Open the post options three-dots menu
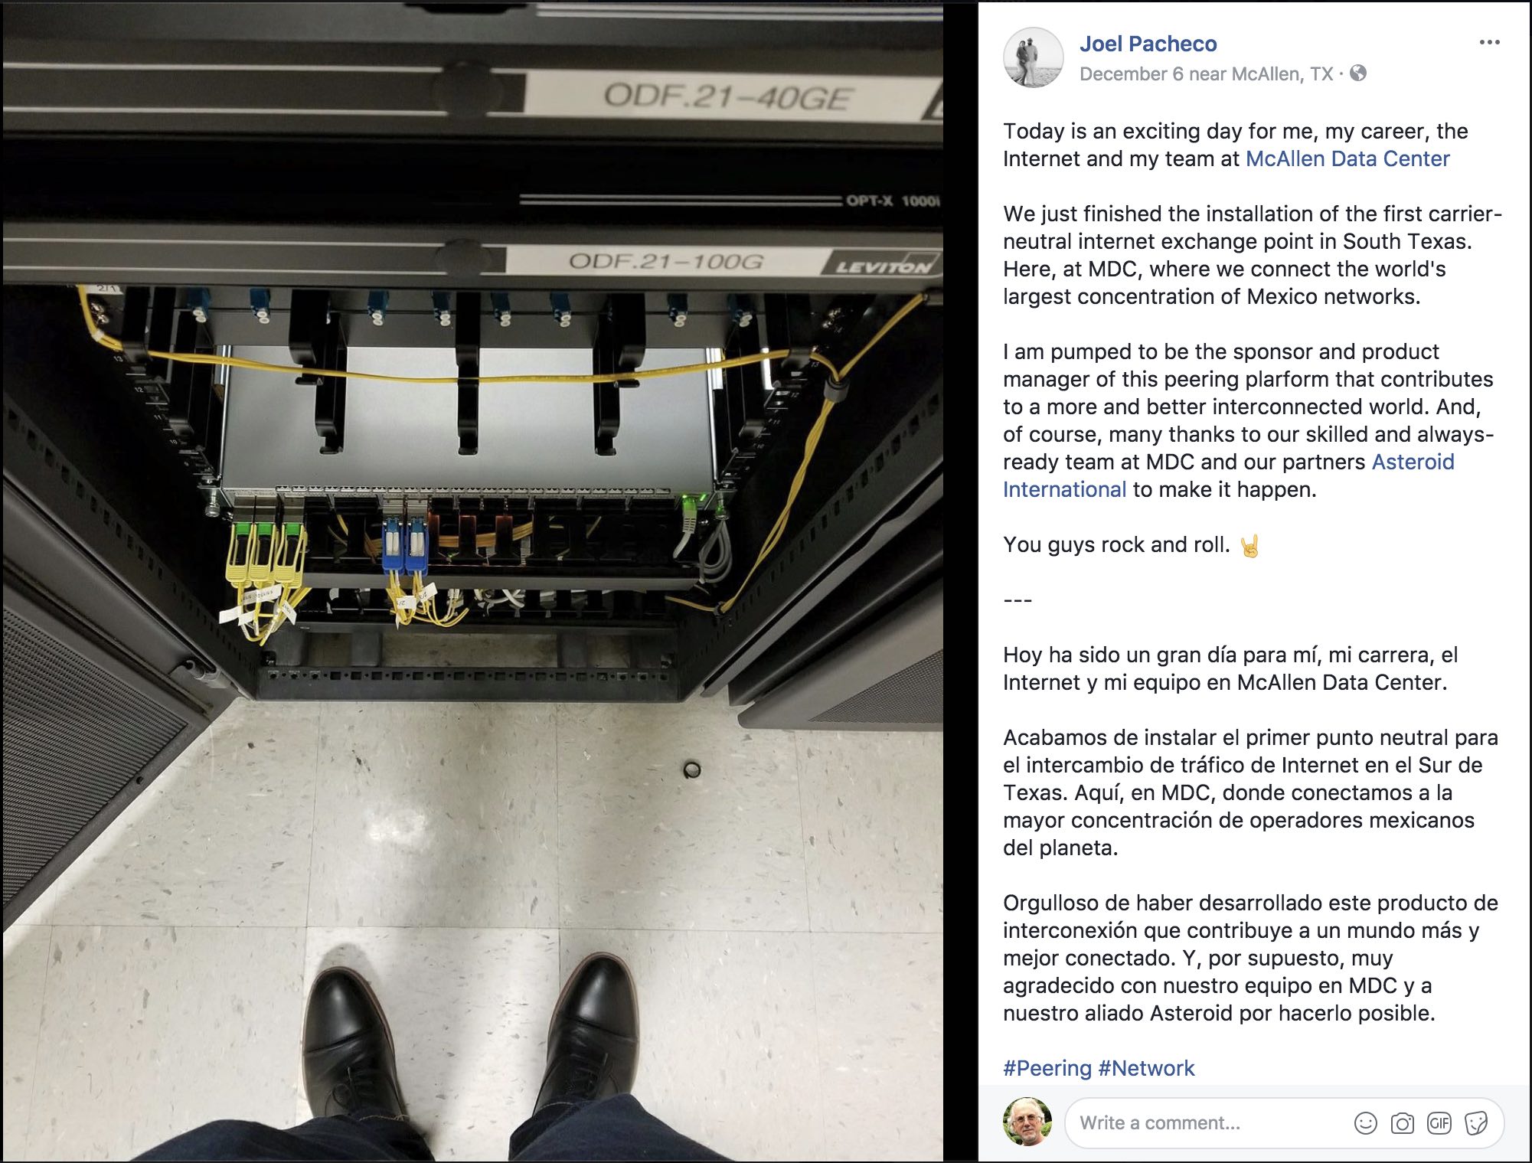Image resolution: width=1532 pixels, height=1163 pixels. [x=1489, y=42]
